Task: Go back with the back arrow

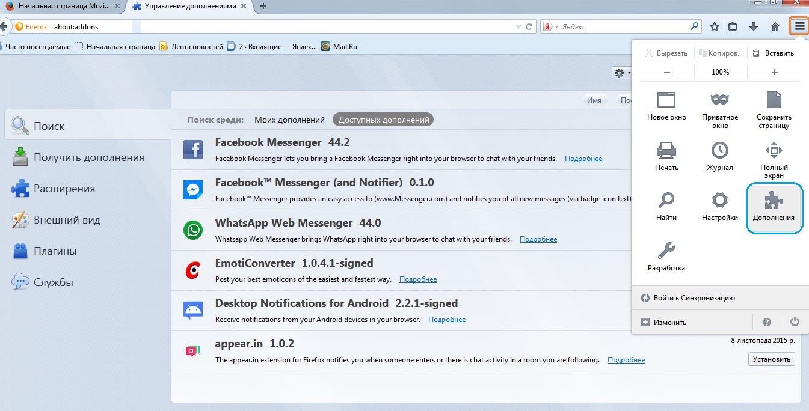Action: (4, 26)
